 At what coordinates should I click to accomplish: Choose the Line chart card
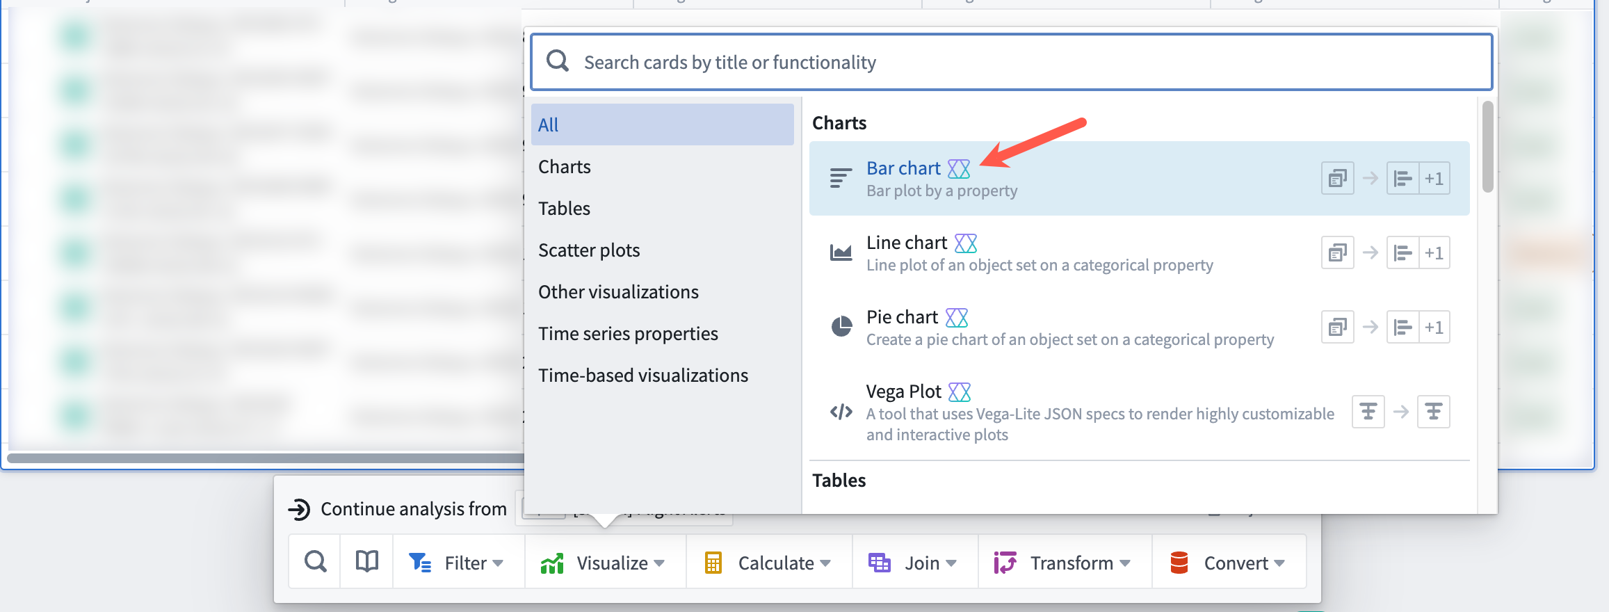pyautogui.click(x=1139, y=253)
